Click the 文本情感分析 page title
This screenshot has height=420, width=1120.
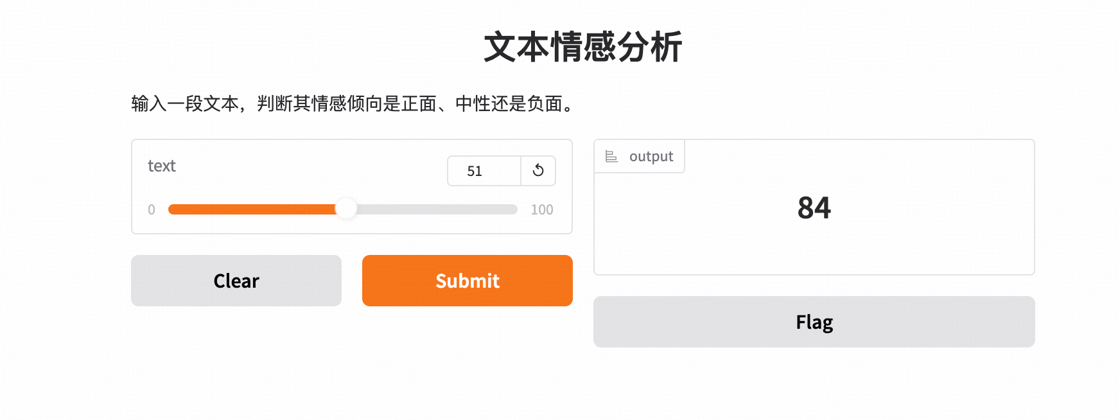[x=582, y=47]
